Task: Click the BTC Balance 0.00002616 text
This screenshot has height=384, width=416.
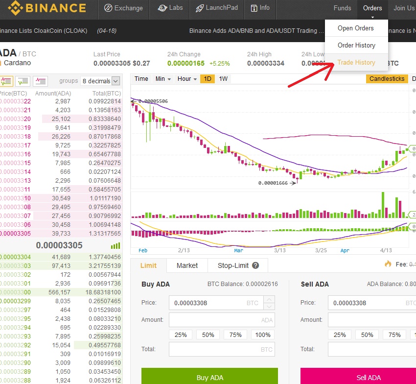Action: point(242,284)
